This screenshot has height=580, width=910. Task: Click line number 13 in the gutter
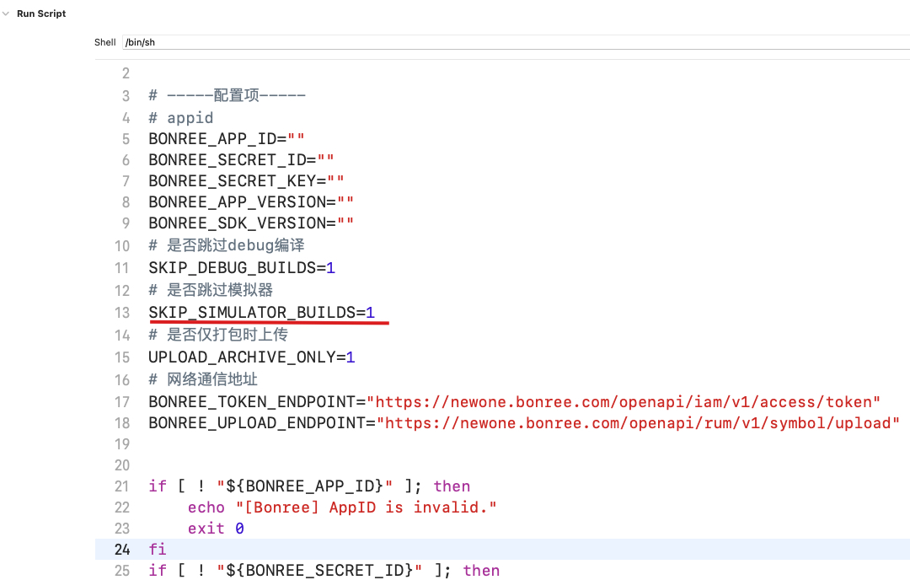tap(126, 313)
